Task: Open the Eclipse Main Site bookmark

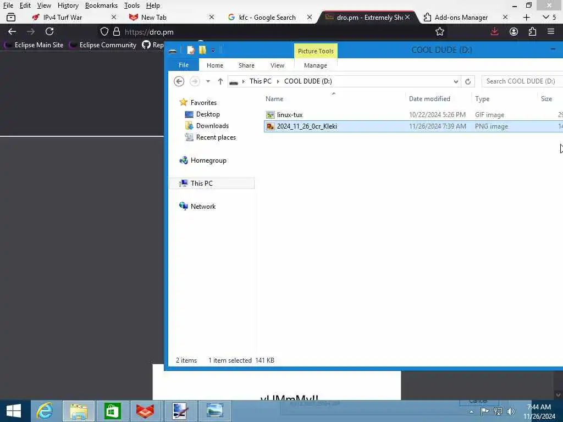Action: coord(34,45)
